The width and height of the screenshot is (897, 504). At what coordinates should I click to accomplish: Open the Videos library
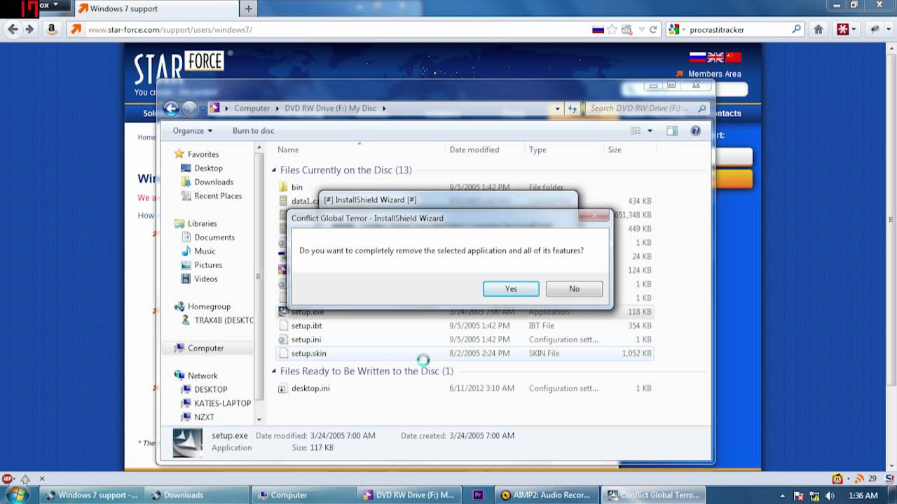206,279
